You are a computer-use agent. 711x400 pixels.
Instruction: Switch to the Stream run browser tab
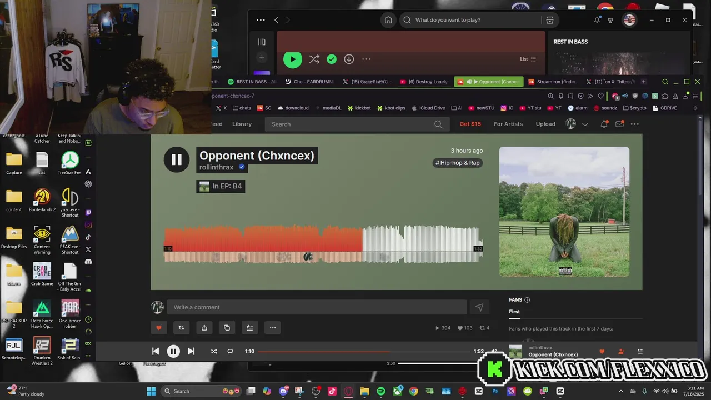[552, 82]
